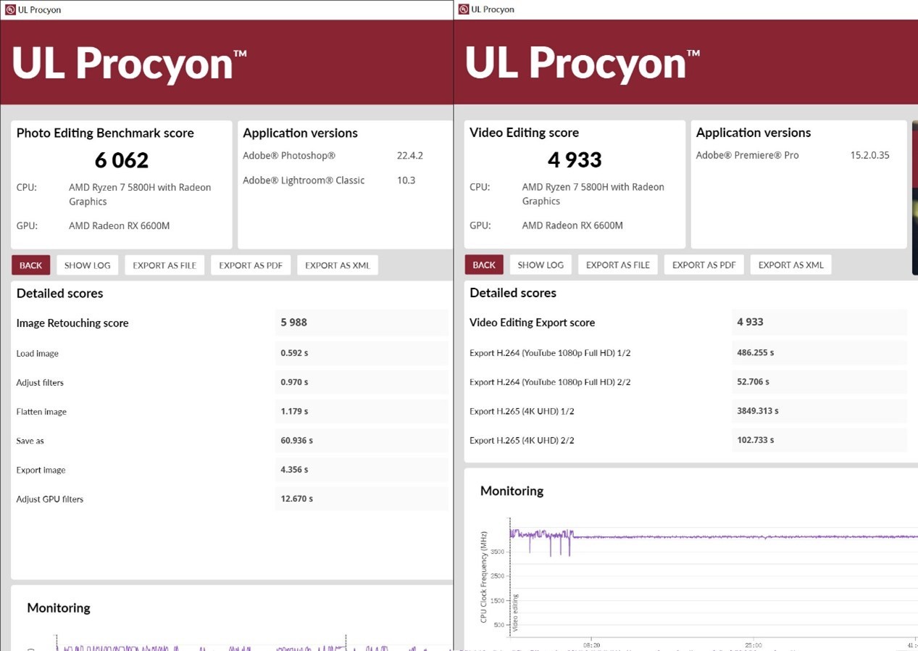Click the "Image Retouching score" label
This screenshot has width=918, height=651.
pyautogui.click(x=72, y=323)
